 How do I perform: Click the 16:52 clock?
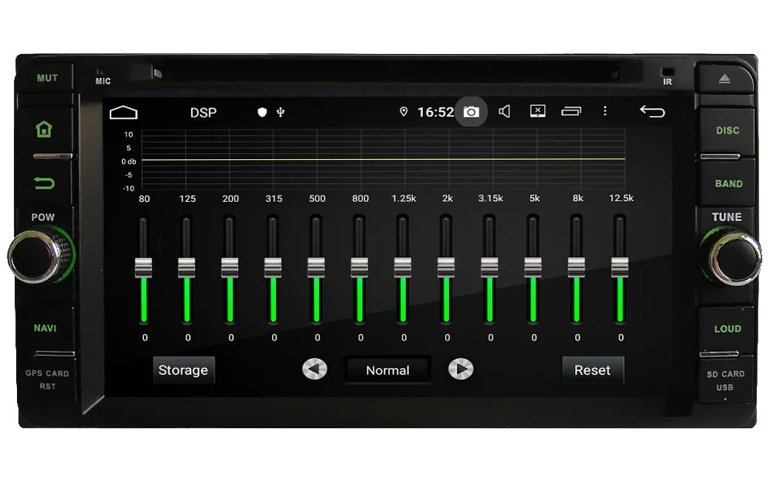tap(435, 112)
